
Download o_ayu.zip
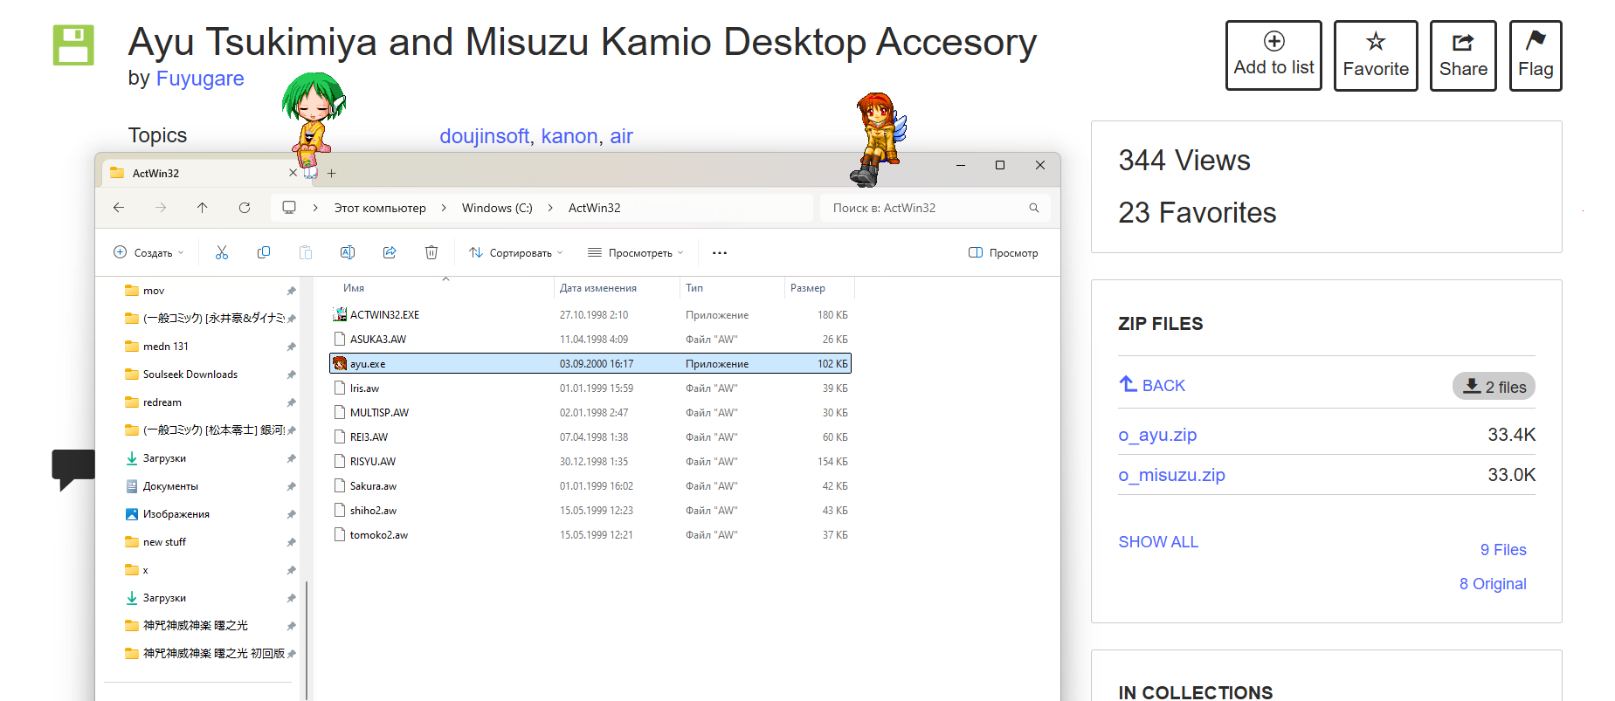click(1157, 435)
